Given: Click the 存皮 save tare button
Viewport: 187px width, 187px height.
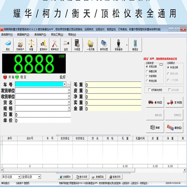Looking at the screenshot, I should (x=155, y=127).
